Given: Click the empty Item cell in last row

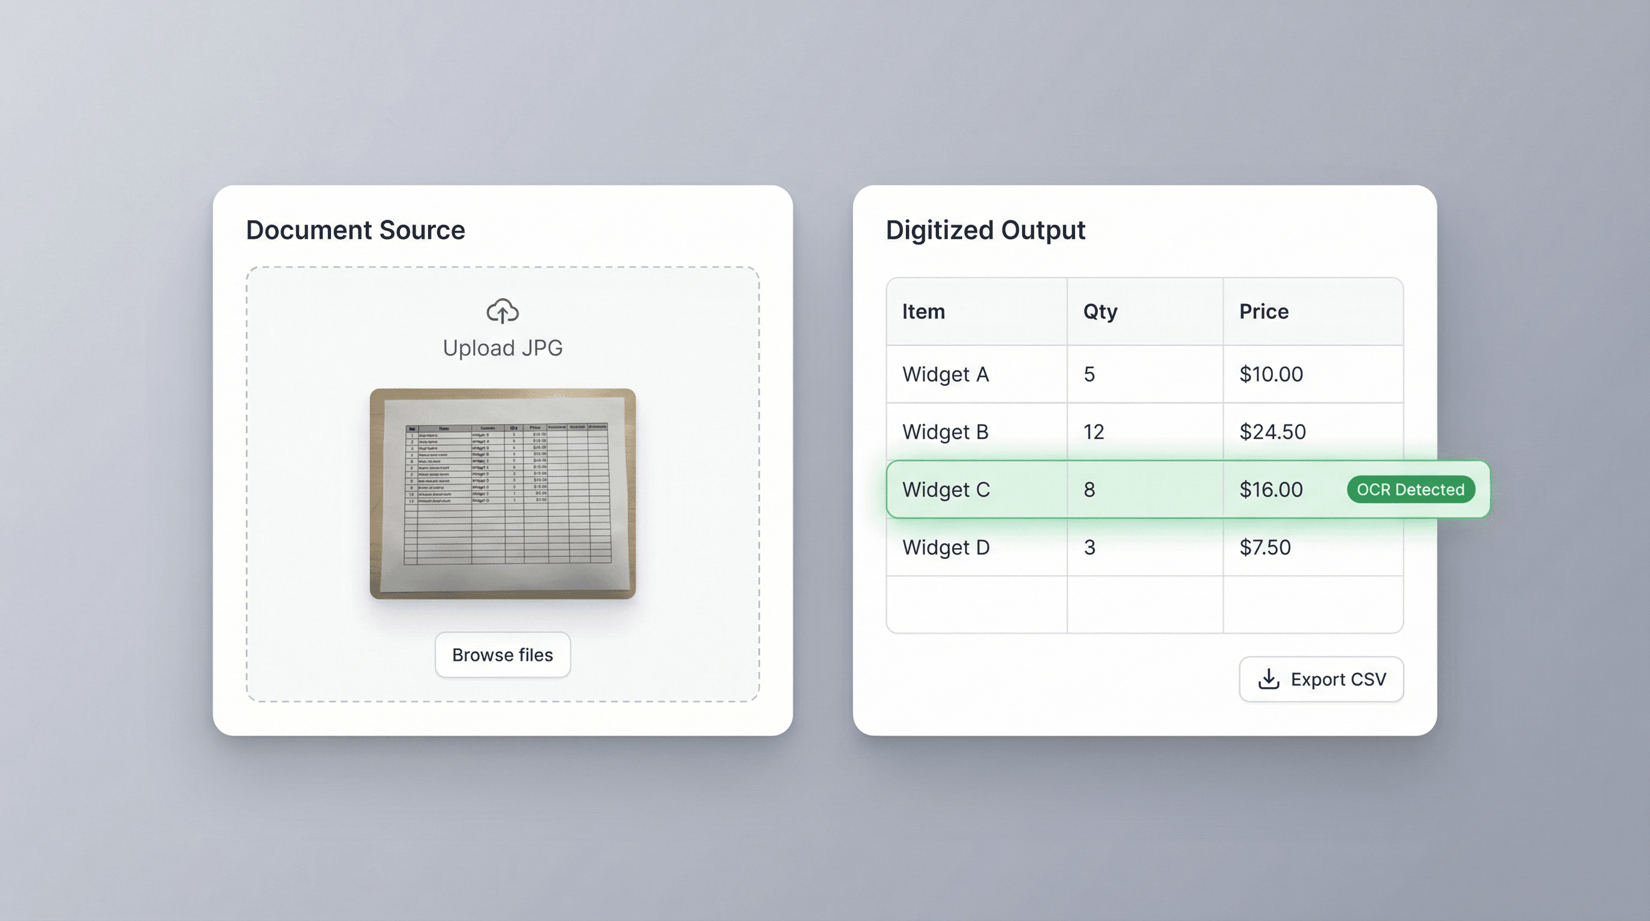Looking at the screenshot, I should [x=976, y=604].
